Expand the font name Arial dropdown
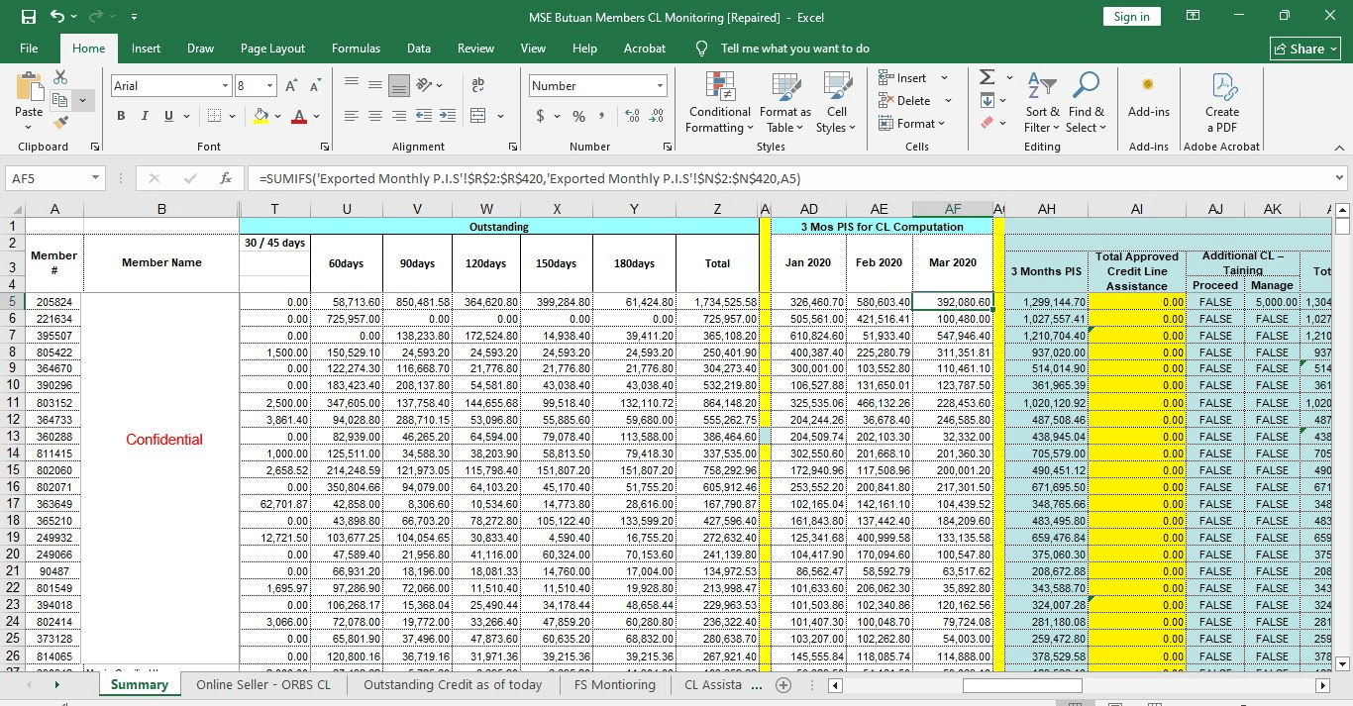Screen dimensions: 1353x706 pyautogui.click(x=225, y=86)
